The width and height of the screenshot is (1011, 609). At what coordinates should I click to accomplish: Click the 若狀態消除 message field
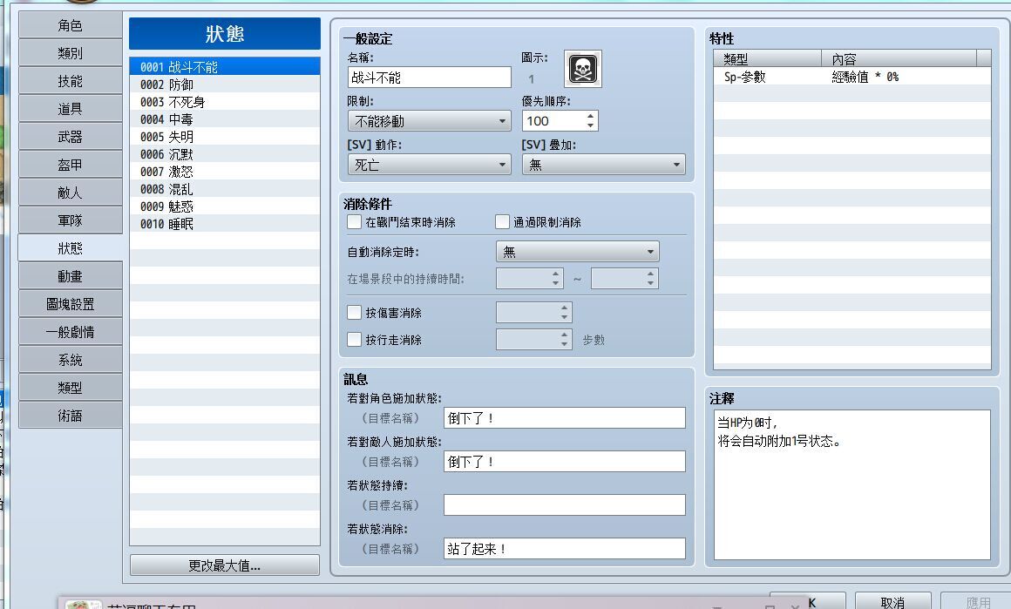click(564, 548)
